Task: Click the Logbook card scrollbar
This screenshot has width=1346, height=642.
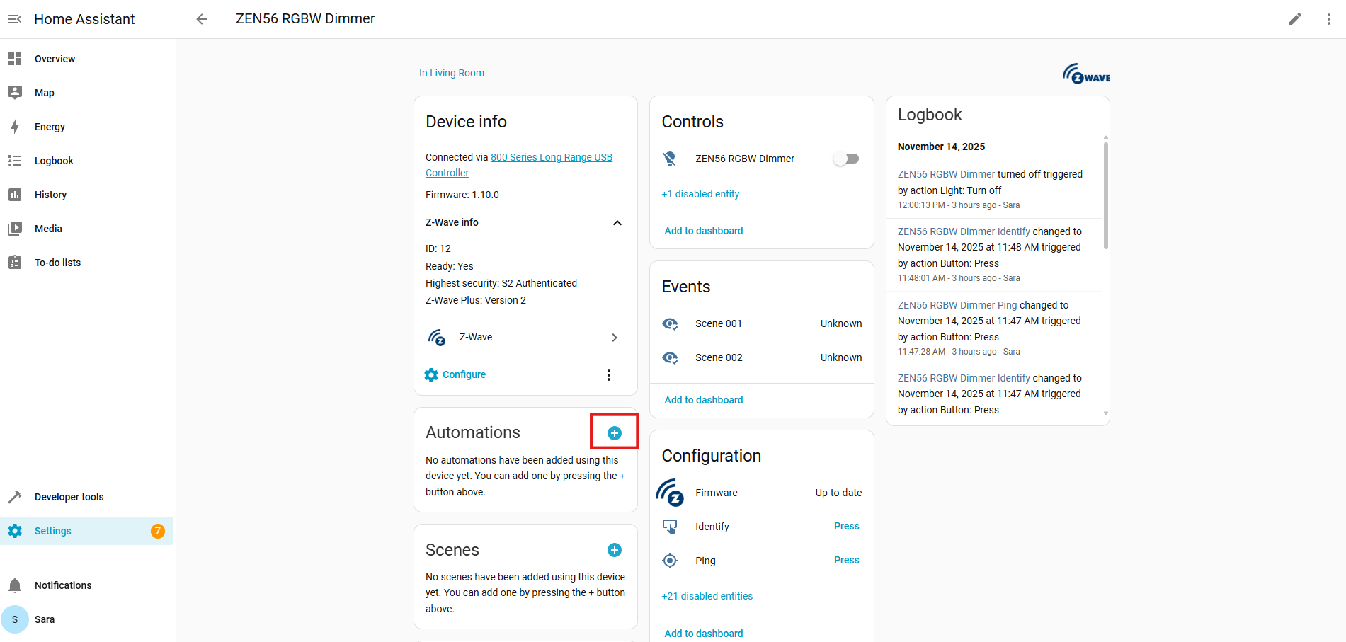Action: (1105, 195)
